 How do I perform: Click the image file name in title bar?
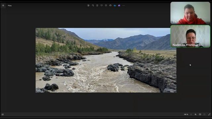coord(10,6)
